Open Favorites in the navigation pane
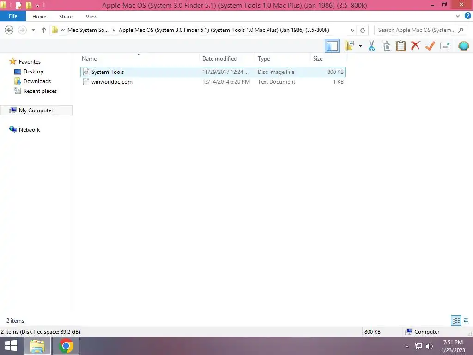Viewport: 473px width, 355px height. coord(30,61)
